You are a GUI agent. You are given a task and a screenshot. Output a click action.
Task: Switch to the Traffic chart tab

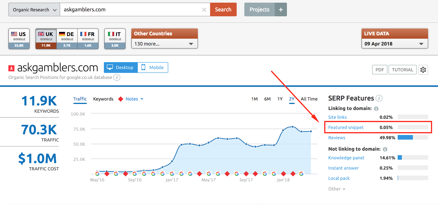point(80,99)
